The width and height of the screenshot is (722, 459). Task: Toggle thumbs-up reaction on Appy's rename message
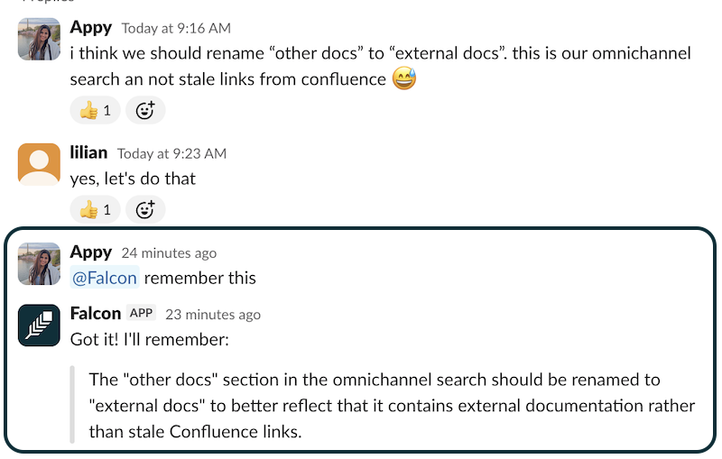[x=95, y=110]
